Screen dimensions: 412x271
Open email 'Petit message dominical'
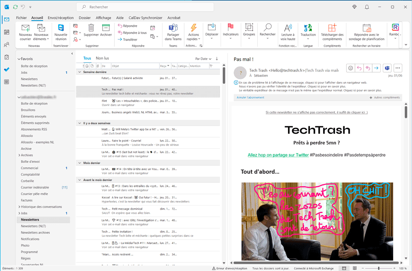[x=148, y=211]
